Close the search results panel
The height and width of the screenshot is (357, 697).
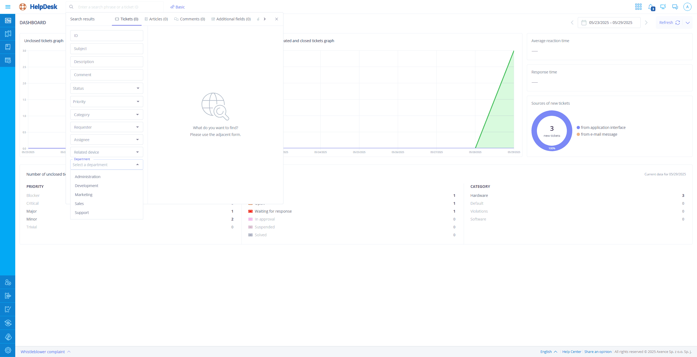tap(277, 19)
